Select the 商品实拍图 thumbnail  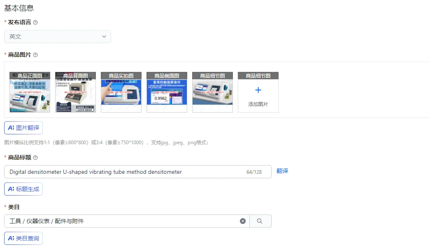point(121,92)
